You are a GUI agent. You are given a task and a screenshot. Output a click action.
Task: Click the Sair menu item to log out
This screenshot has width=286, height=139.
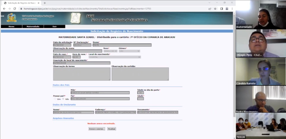click(x=54, y=27)
